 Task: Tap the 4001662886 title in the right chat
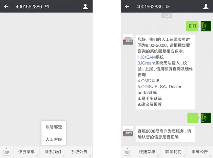click(x=149, y=6)
